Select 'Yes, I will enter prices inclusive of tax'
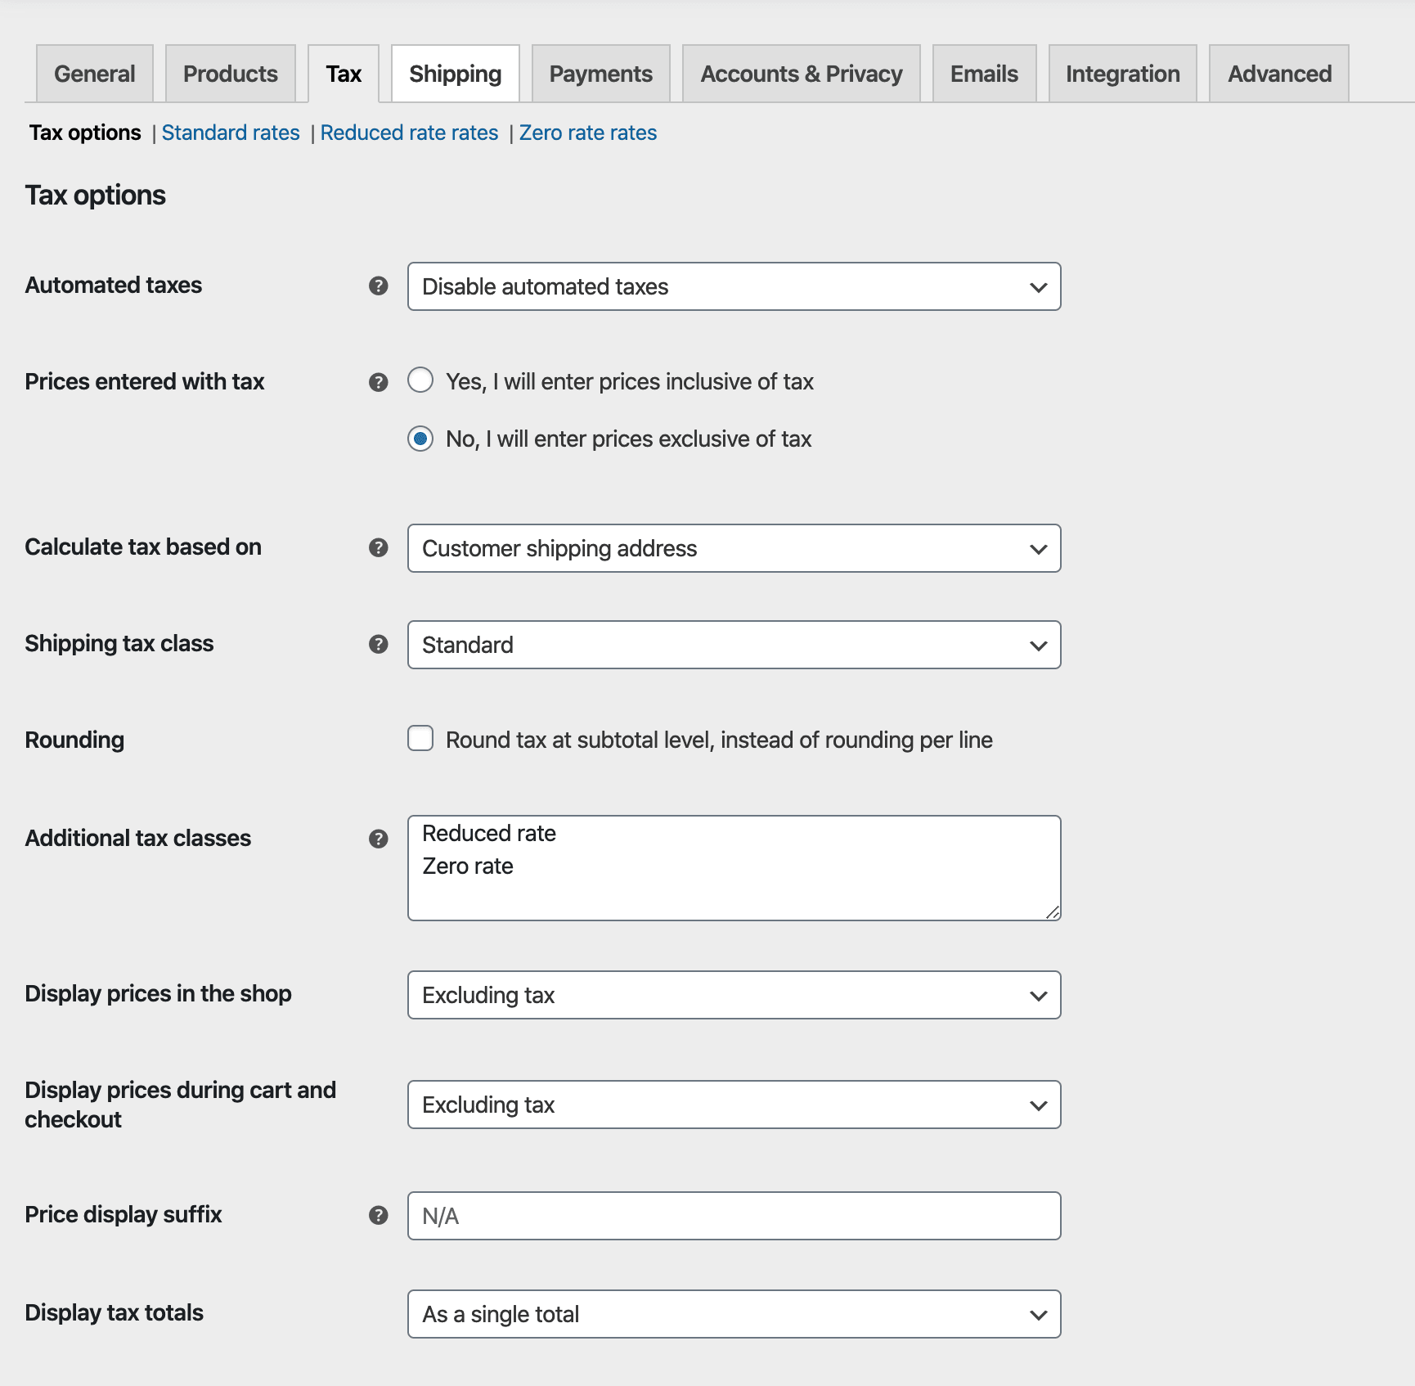The height and width of the screenshot is (1386, 1415). pyautogui.click(x=420, y=380)
